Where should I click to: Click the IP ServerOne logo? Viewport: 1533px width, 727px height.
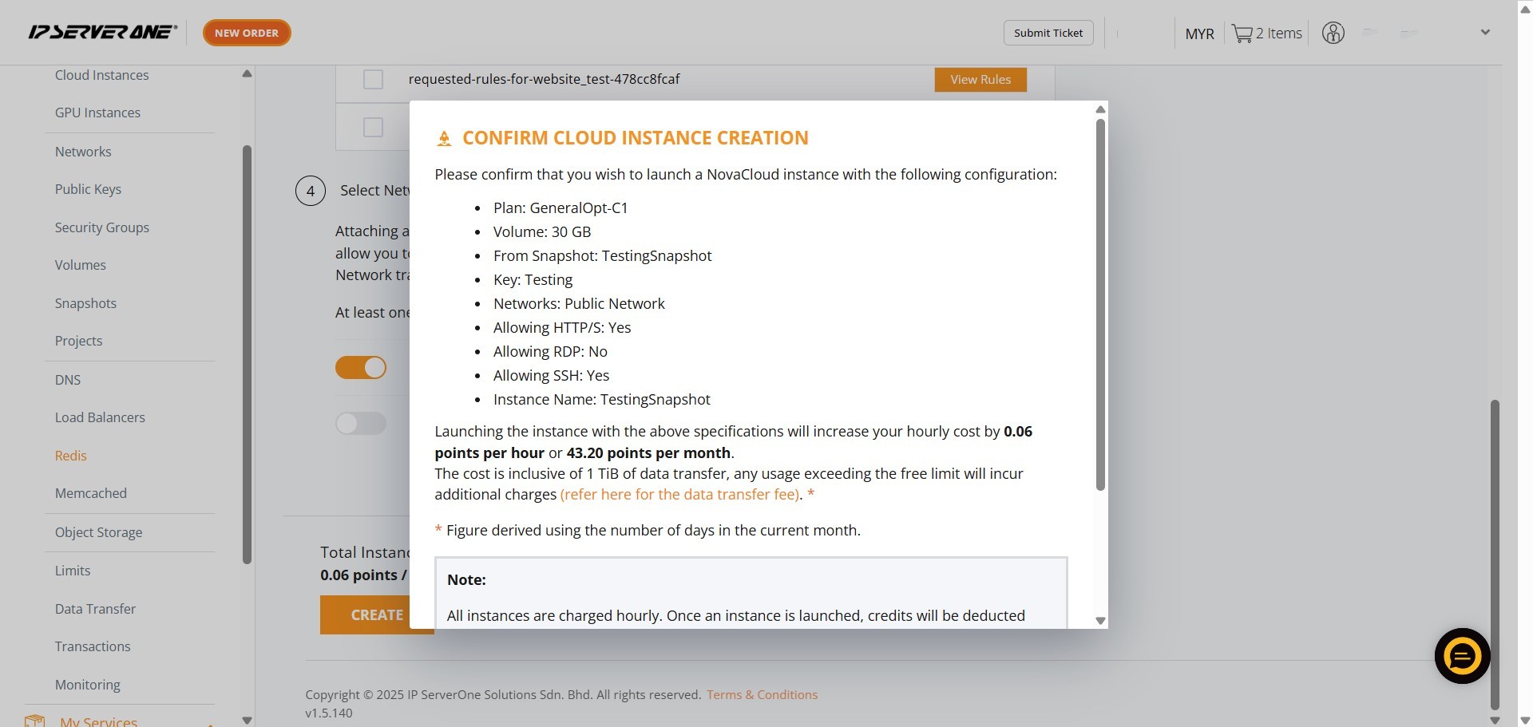click(102, 32)
